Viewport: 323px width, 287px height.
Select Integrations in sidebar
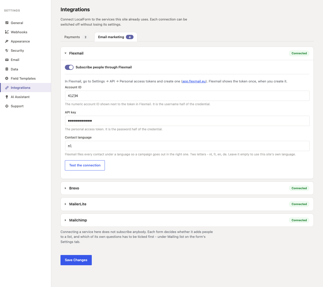click(x=26, y=88)
